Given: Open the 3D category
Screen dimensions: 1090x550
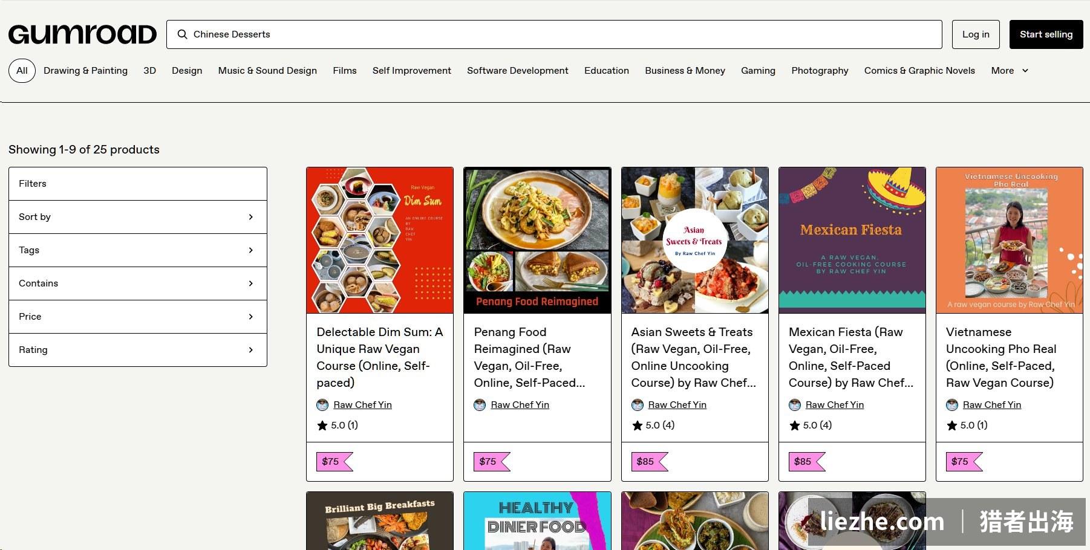Looking at the screenshot, I should click(x=149, y=71).
